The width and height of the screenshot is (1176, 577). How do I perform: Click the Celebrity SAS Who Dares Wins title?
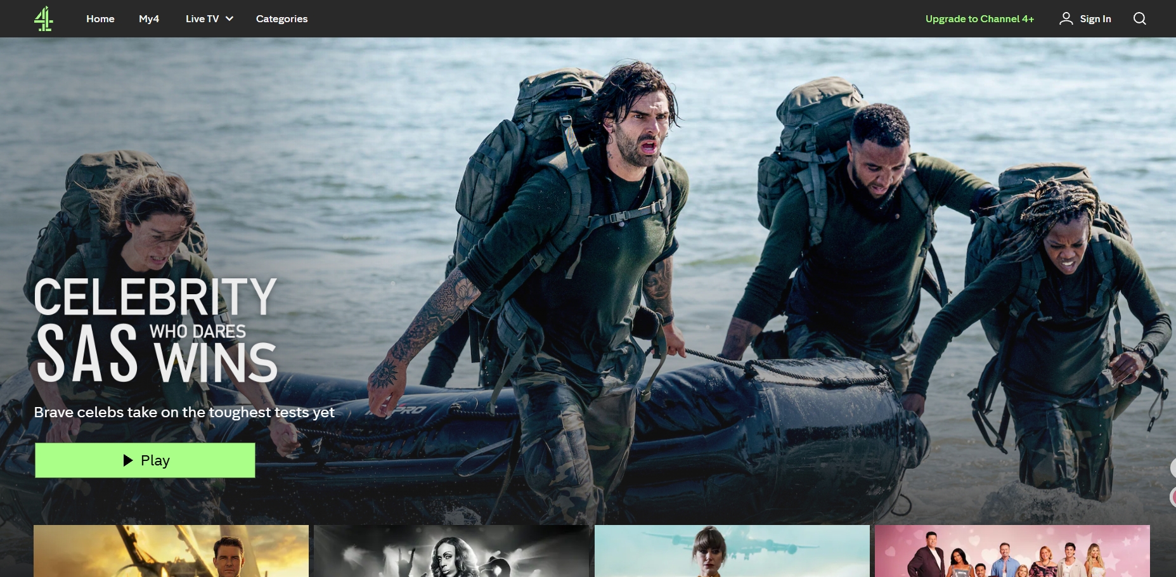pos(155,330)
